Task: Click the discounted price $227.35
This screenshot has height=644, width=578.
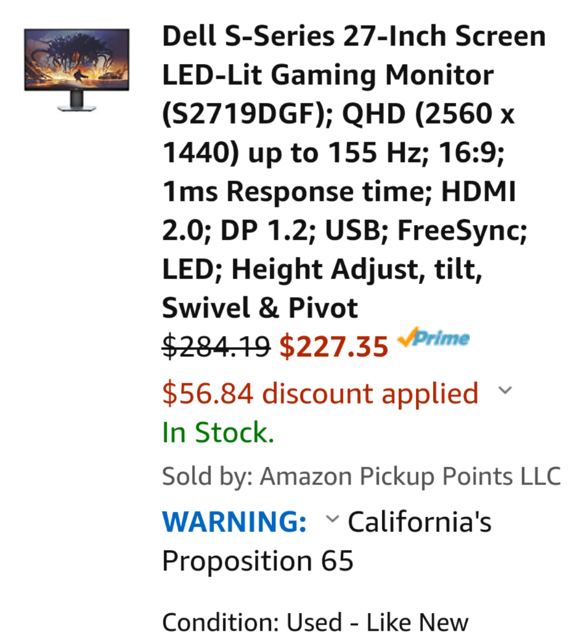Action: pyautogui.click(x=335, y=346)
